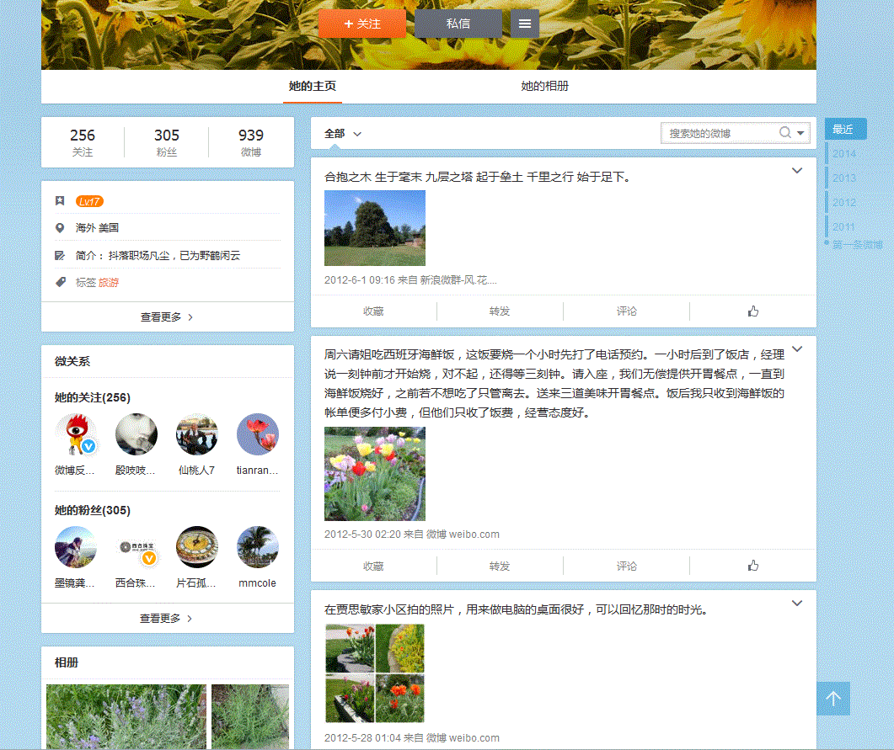
Task: Expand the 全部 filter dropdown
Action: click(x=344, y=134)
